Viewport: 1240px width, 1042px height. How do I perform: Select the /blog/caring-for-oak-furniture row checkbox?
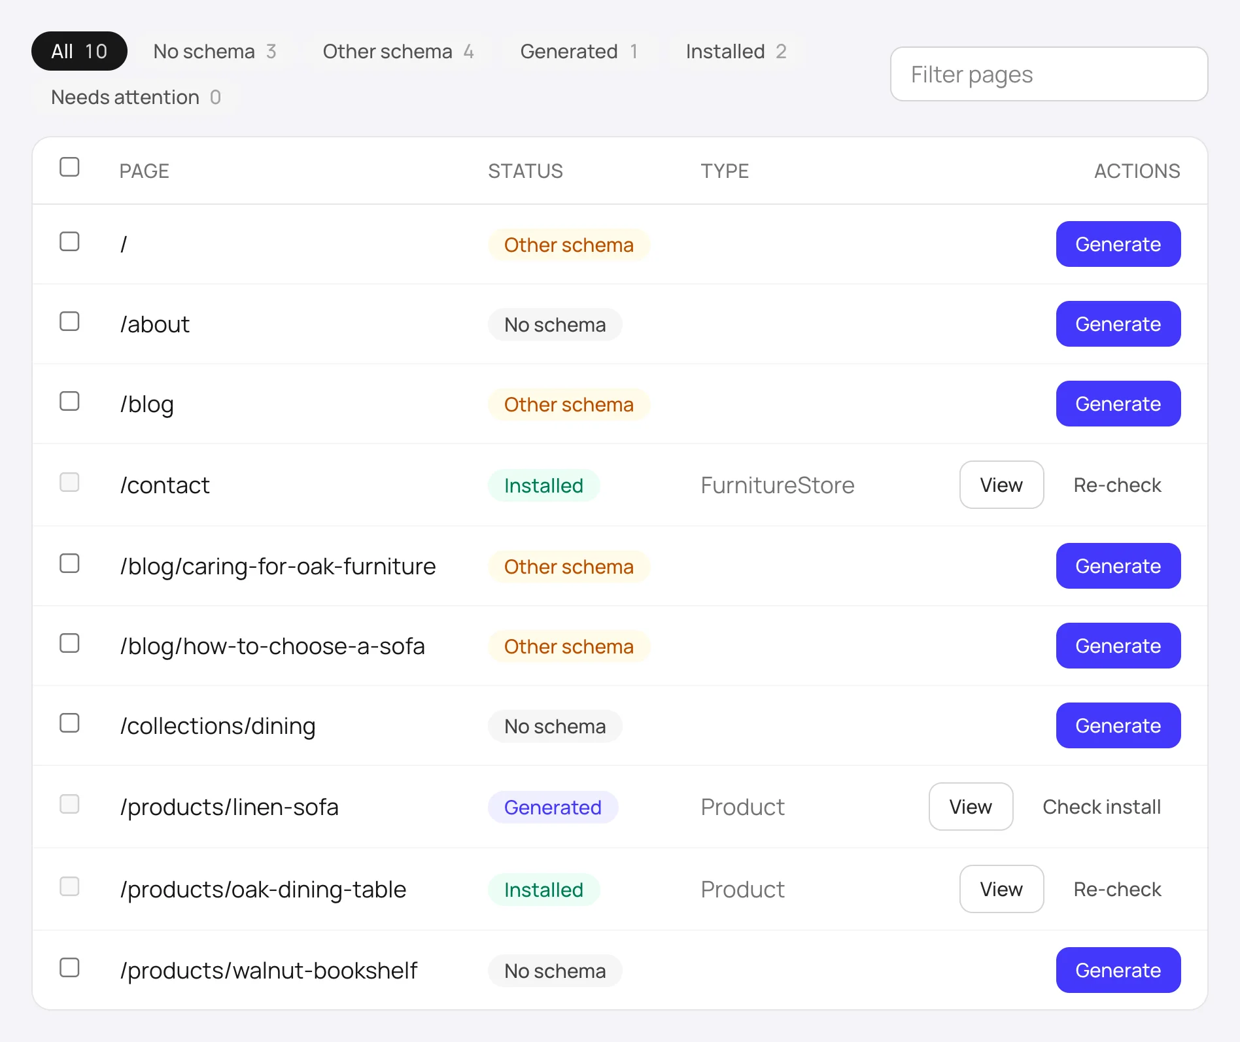pyautogui.click(x=69, y=563)
